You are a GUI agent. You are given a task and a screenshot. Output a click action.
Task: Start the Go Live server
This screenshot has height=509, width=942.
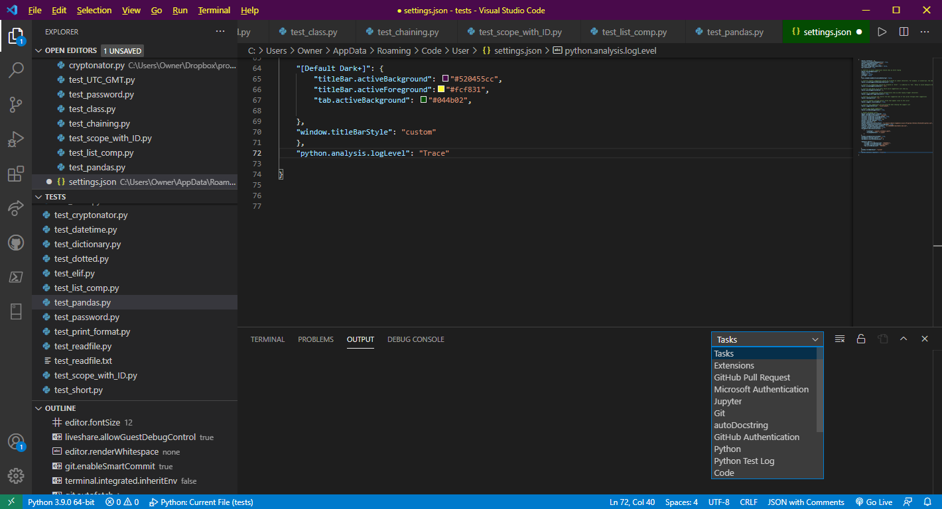(x=874, y=502)
